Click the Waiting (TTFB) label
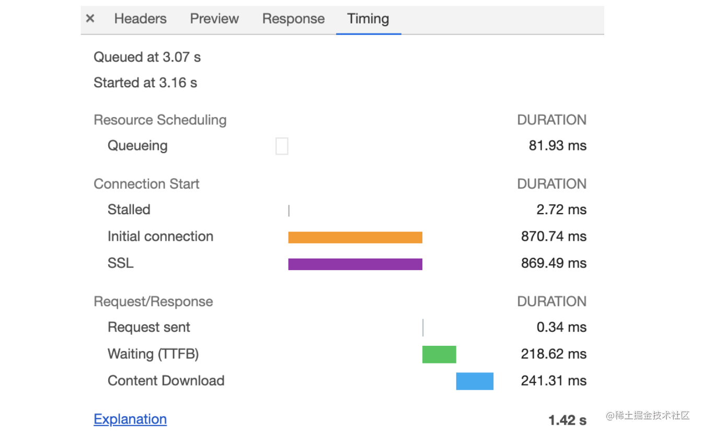 tap(153, 354)
